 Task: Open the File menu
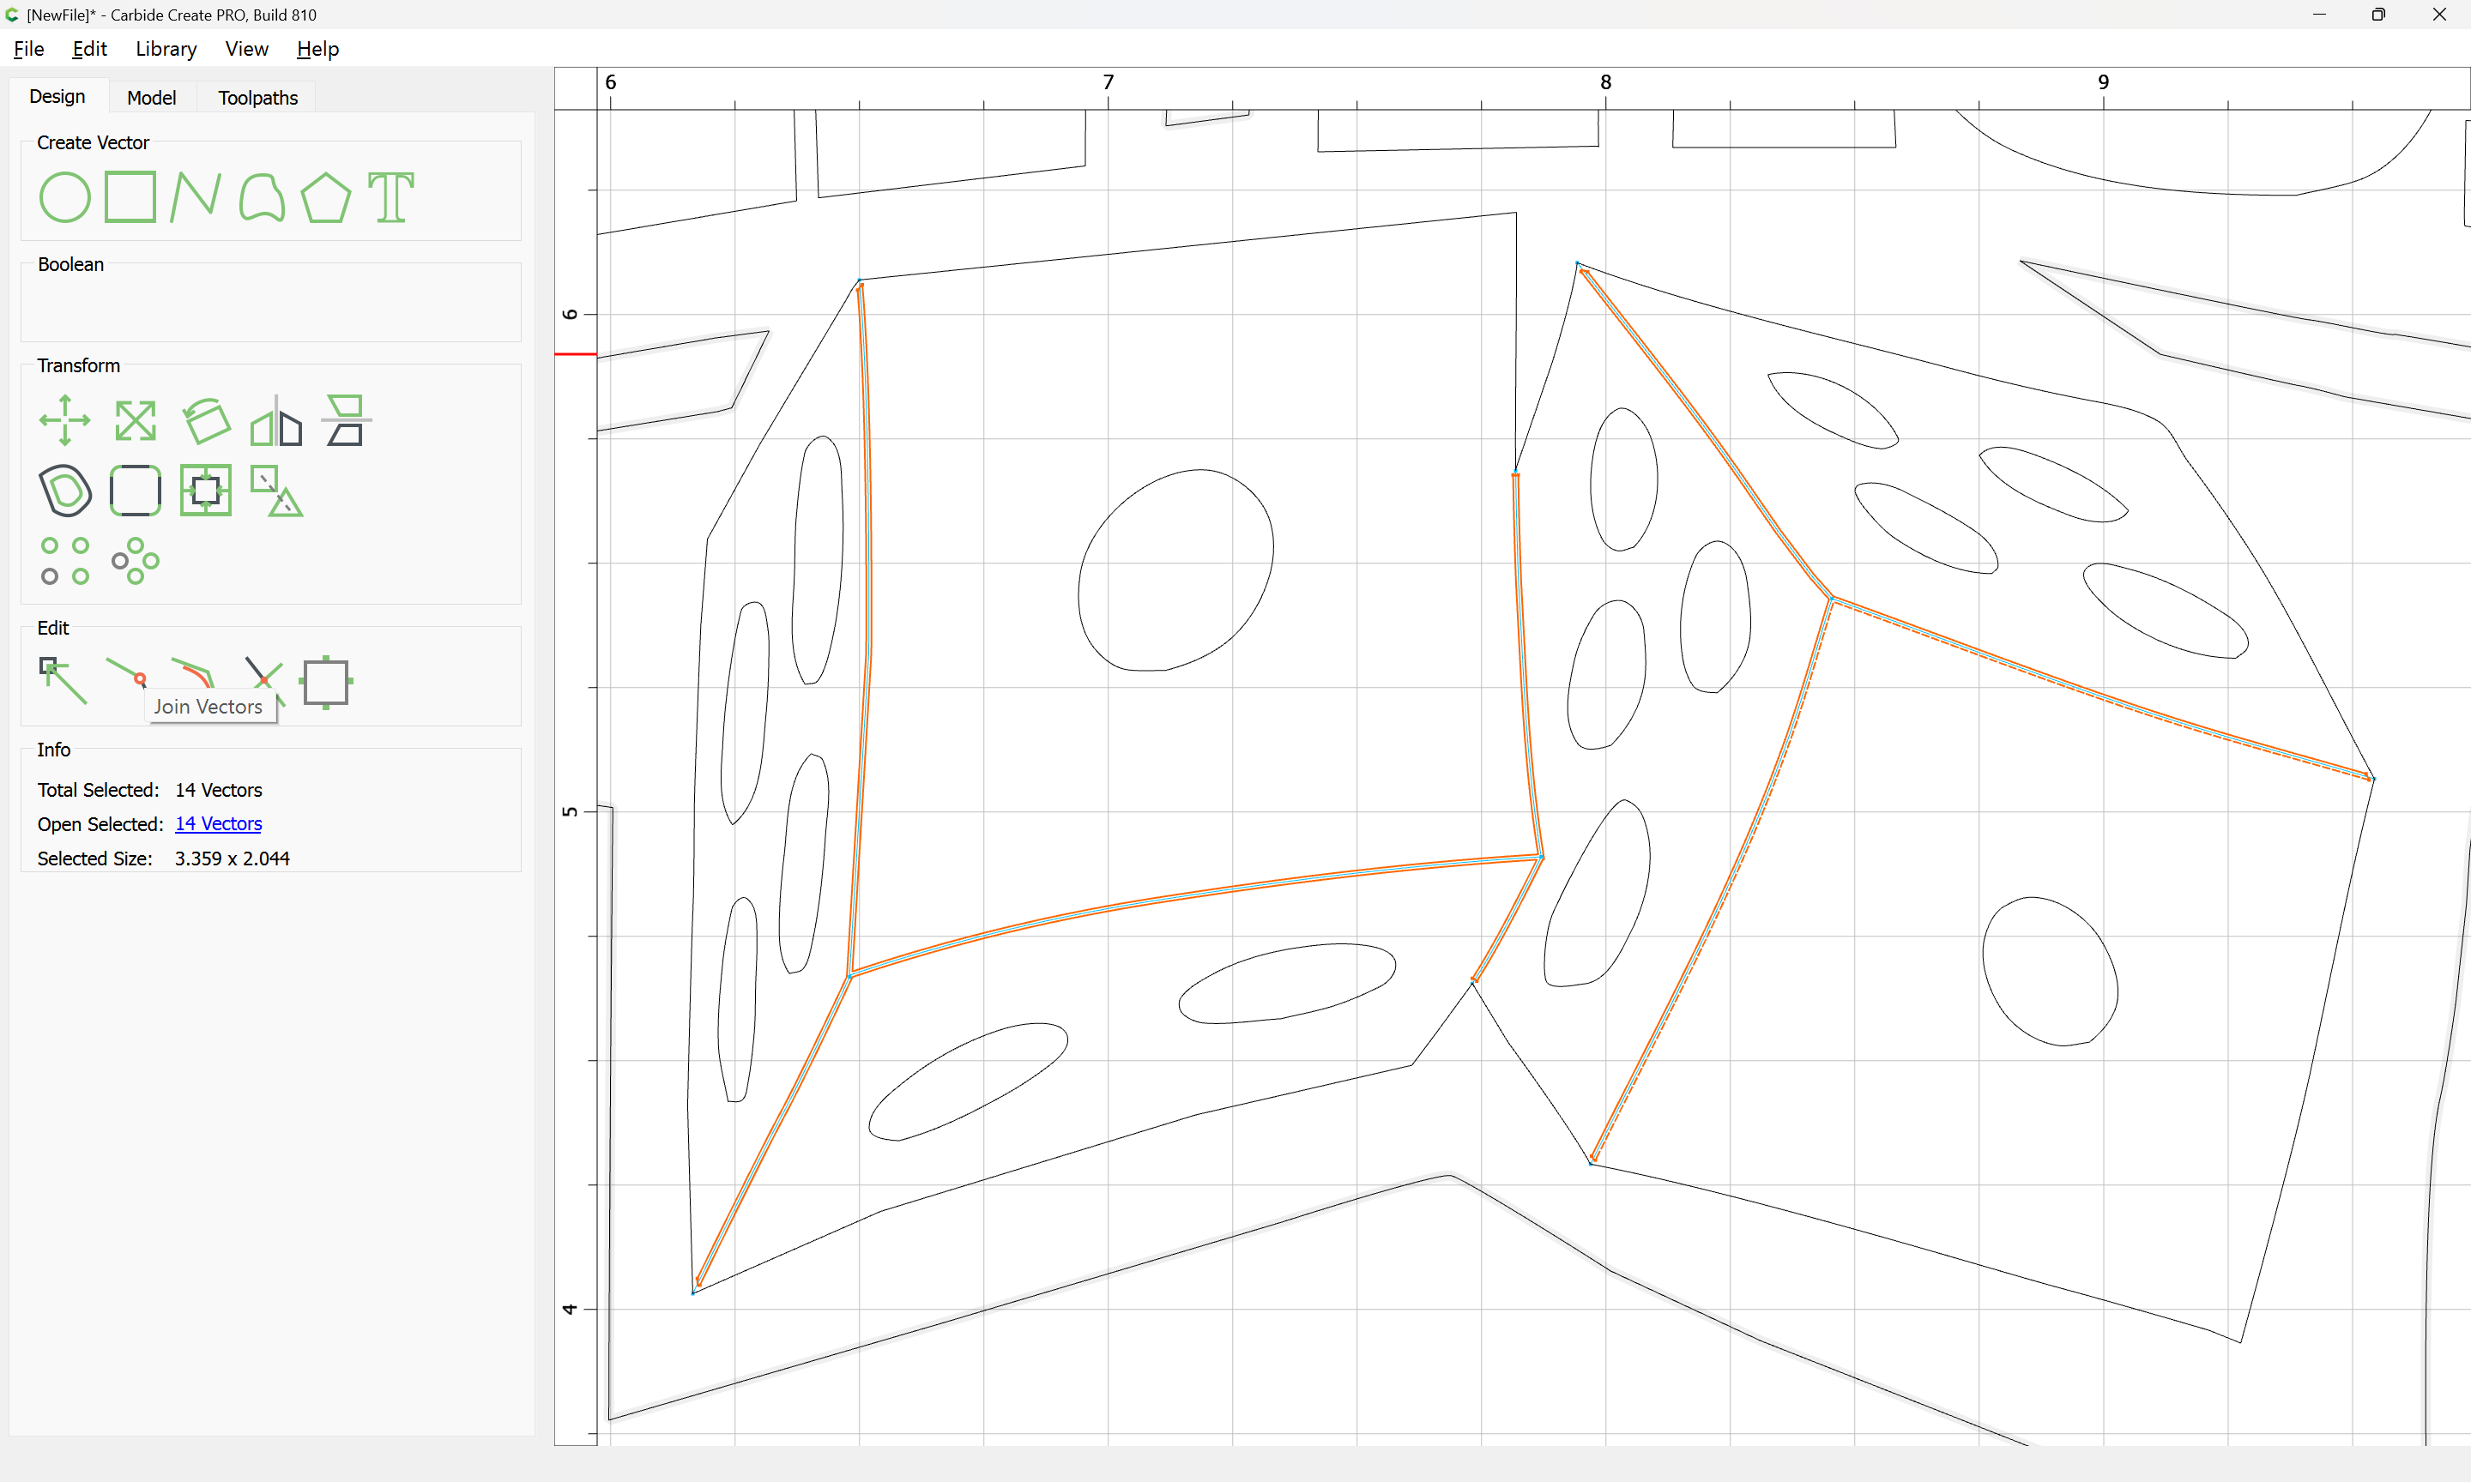coord(28,49)
